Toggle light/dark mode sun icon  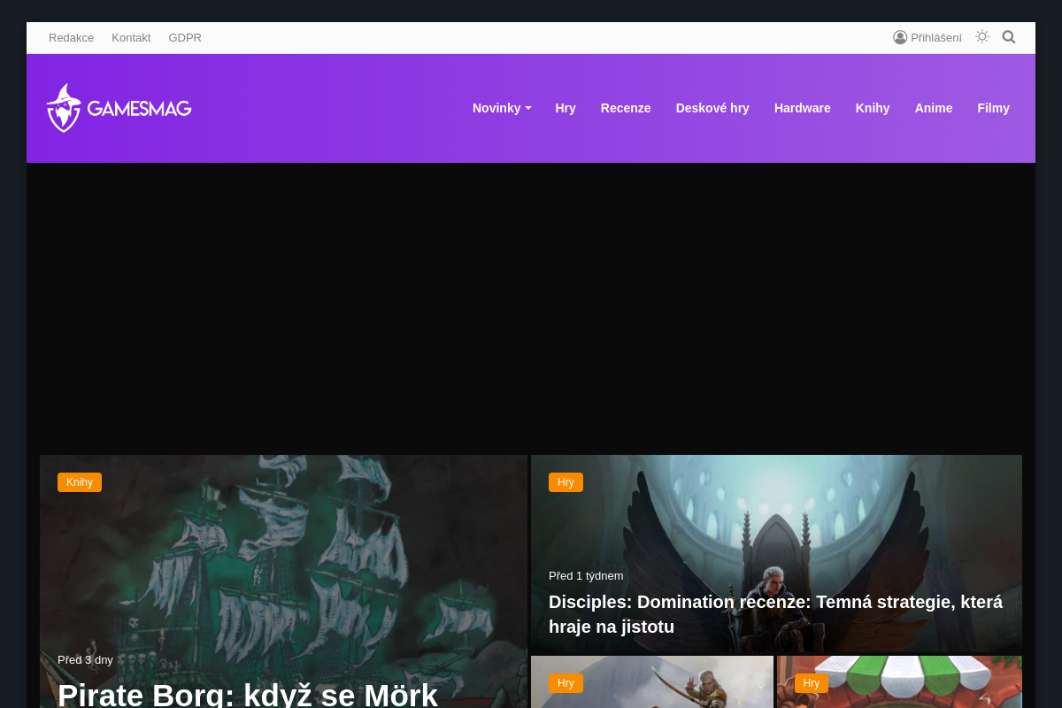981,37
